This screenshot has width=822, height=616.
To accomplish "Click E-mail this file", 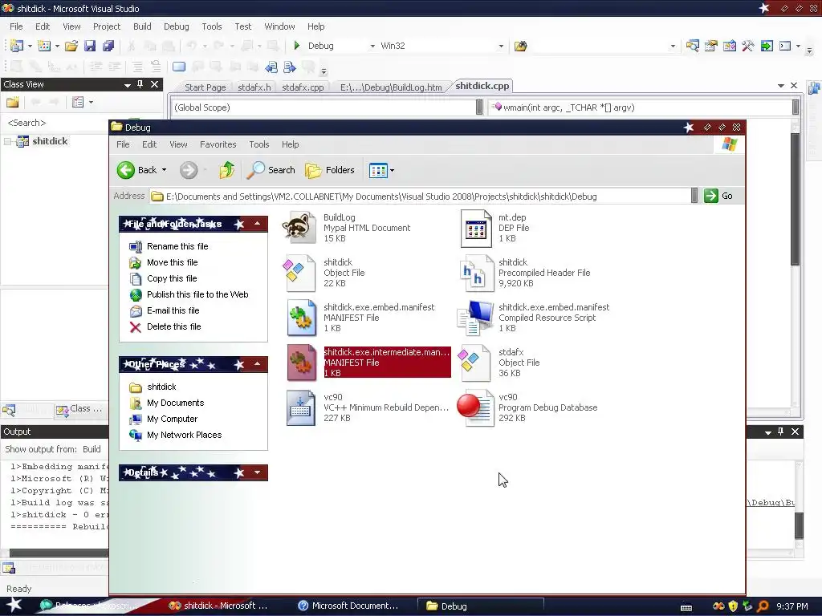I will (173, 310).
